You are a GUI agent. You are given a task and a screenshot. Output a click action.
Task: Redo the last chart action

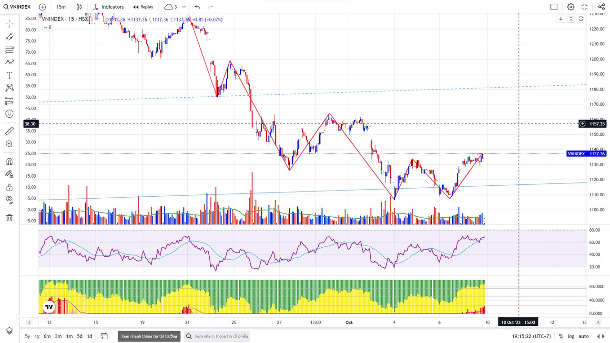tap(211, 7)
